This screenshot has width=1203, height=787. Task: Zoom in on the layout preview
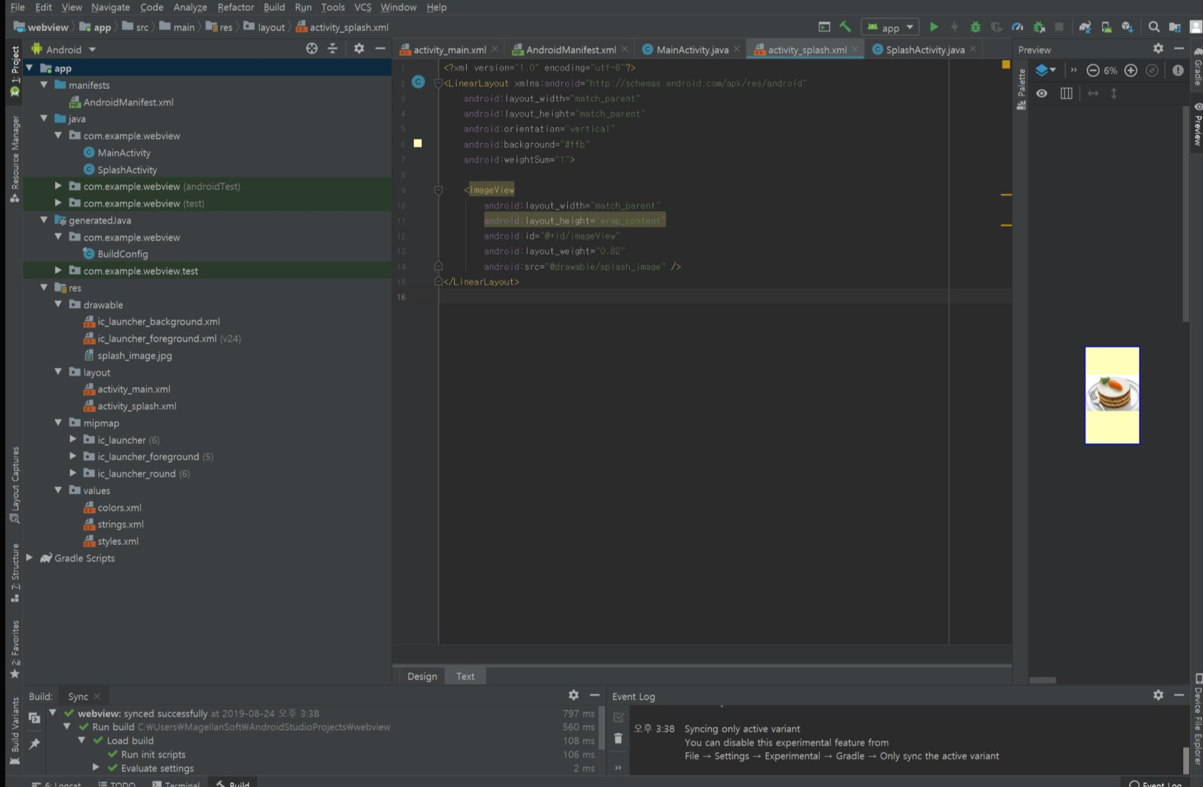1131,70
